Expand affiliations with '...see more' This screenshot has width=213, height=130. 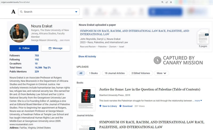pyautogui.click(x=64, y=40)
